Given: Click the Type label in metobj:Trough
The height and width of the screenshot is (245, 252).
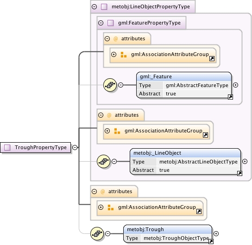Looking at the screenshot, I should click(x=132, y=238).
